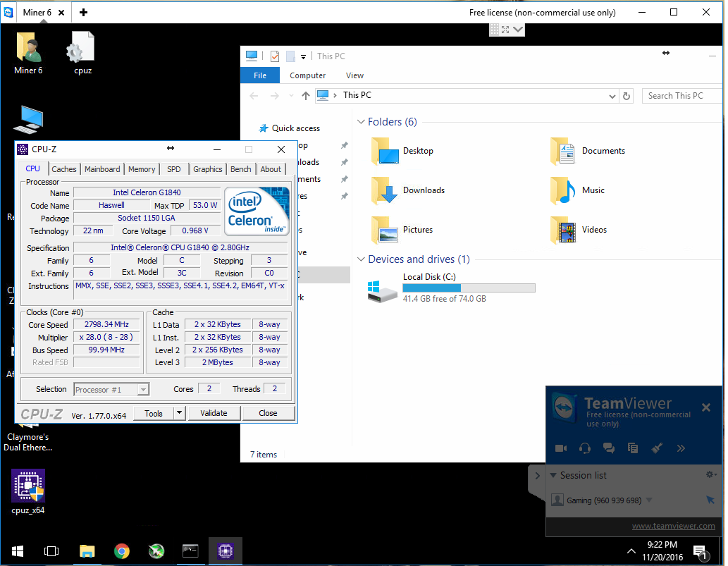This screenshot has height=566, width=728.
Task: Switch to CPU-Z taskbar icon
Action: tap(226, 551)
